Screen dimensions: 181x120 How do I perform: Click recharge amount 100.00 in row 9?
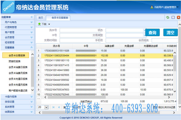[x=124, y=90]
